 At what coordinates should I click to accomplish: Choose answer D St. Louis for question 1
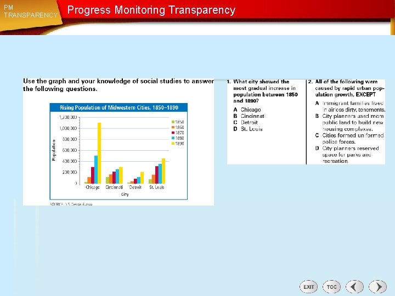click(x=248, y=129)
